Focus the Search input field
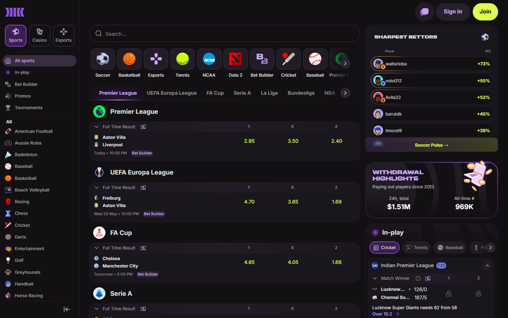This screenshot has height=318, width=508. [225, 34]
